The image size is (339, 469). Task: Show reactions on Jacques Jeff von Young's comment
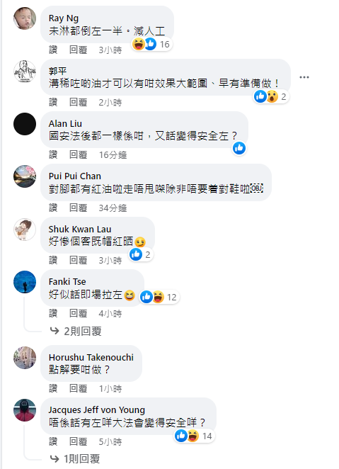[x=195, y=436]
